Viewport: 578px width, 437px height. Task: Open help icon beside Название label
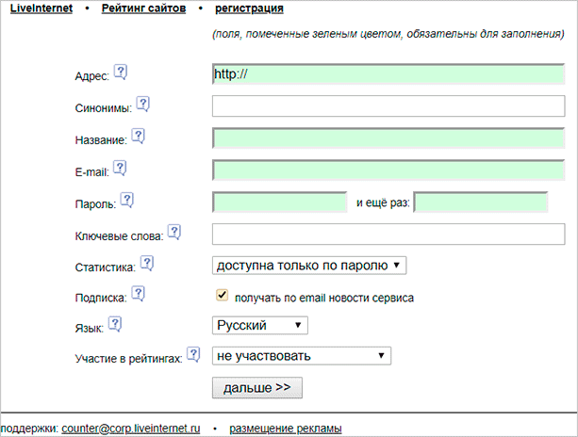click(138, 137)
